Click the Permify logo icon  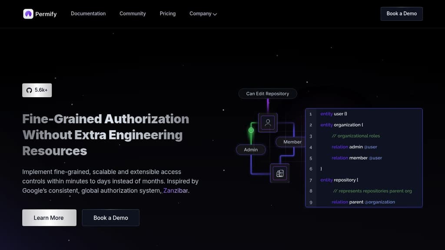29,13
